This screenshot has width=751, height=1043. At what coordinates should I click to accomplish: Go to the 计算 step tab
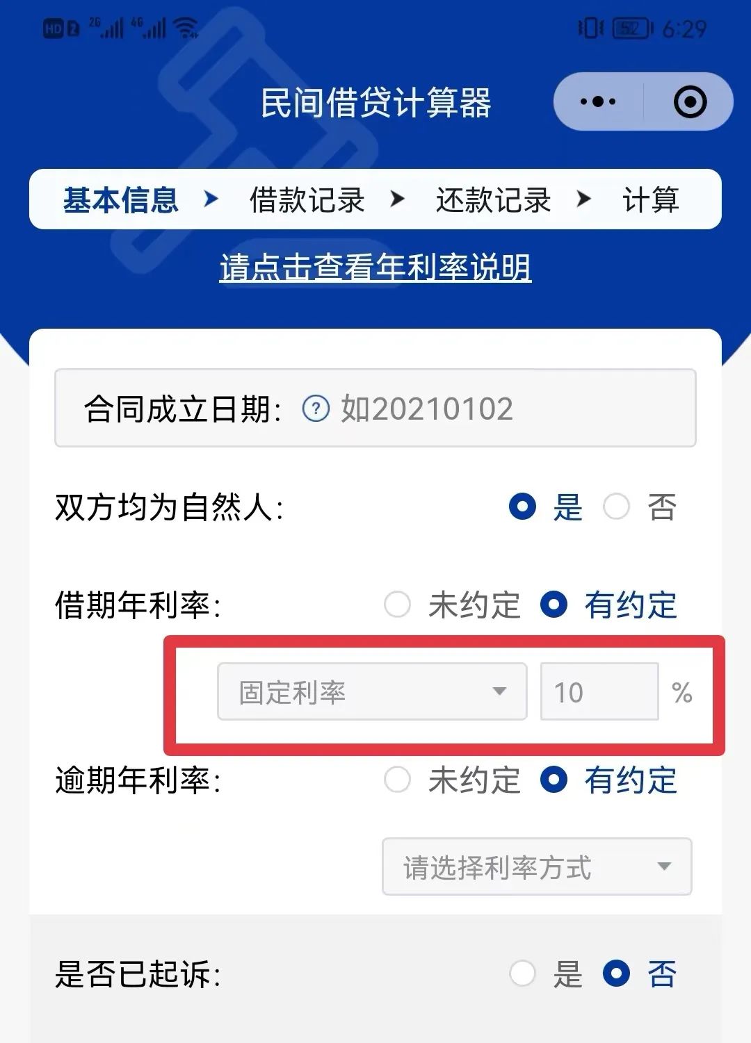[x=650, y=199]
